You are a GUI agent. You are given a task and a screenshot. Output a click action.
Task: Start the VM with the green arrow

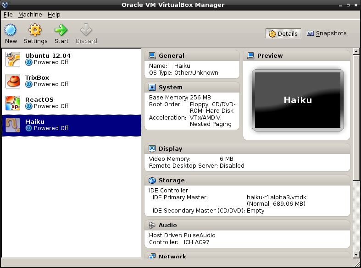[x=61, y=30]
